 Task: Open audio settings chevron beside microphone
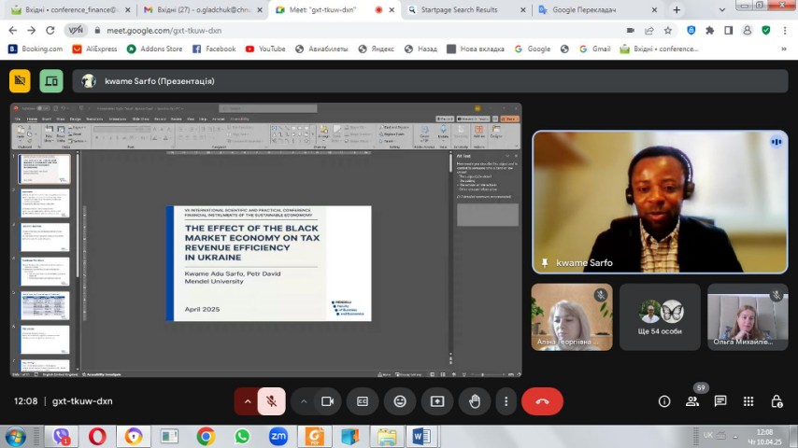(x=248, y=401)
